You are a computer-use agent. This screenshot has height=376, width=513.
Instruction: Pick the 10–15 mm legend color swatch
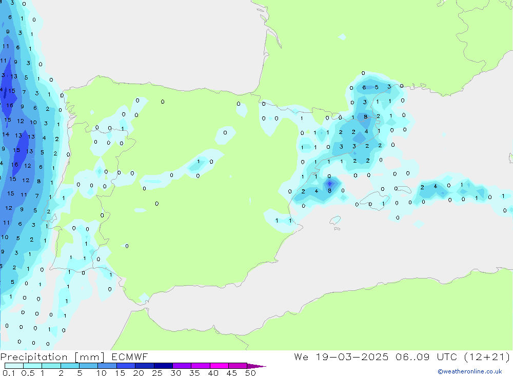coord(107,366)
